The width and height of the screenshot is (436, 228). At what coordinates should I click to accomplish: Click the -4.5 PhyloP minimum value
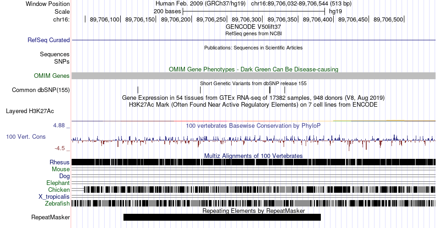pos(60,148)
